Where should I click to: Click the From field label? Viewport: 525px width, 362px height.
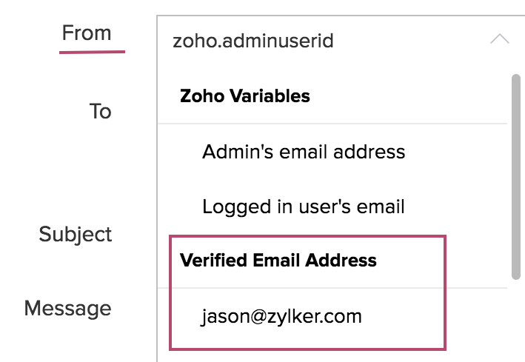(x=87, y=33)
